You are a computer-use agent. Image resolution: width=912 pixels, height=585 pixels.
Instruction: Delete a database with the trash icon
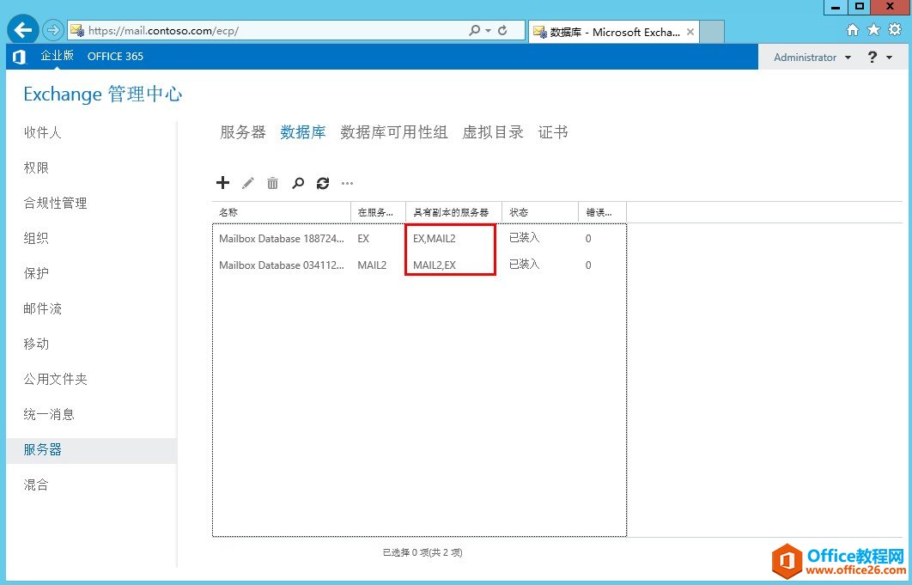point(272,182)
